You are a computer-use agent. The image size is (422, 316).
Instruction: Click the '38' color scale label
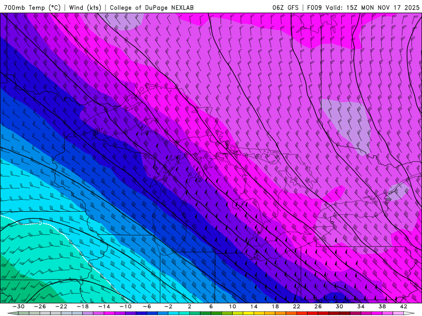tap(382, 307)
